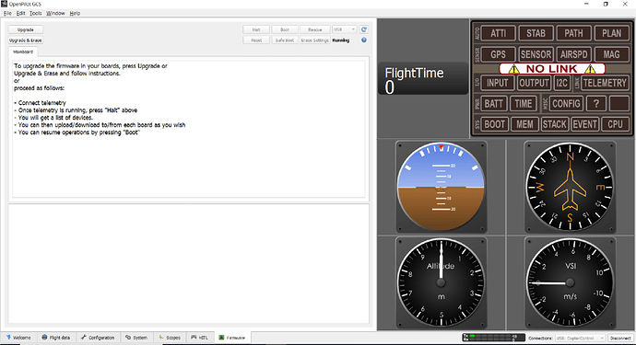The image size is (636, 345).
Task: Switch to the Scopes tab
Action: [170, 338]
